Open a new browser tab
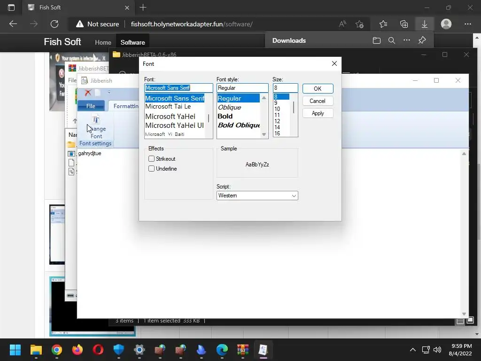Image resolution: width=481 pixels, height=361 pixels. coord(143,8)
